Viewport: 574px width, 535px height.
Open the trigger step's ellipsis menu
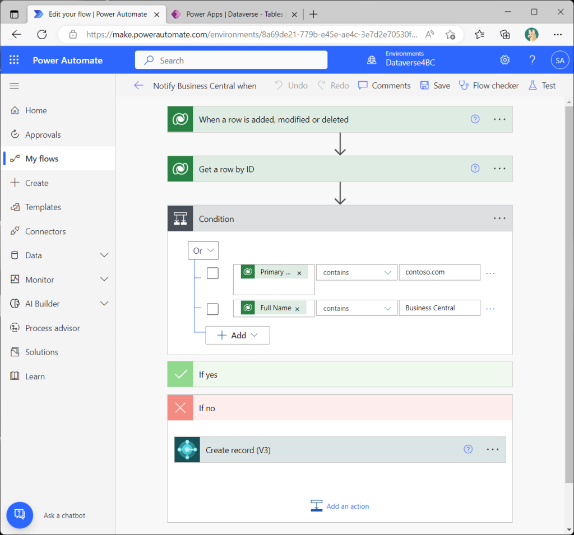(x=499, y=119)
